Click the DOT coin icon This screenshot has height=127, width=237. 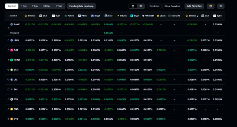click(x=12, y=50)
